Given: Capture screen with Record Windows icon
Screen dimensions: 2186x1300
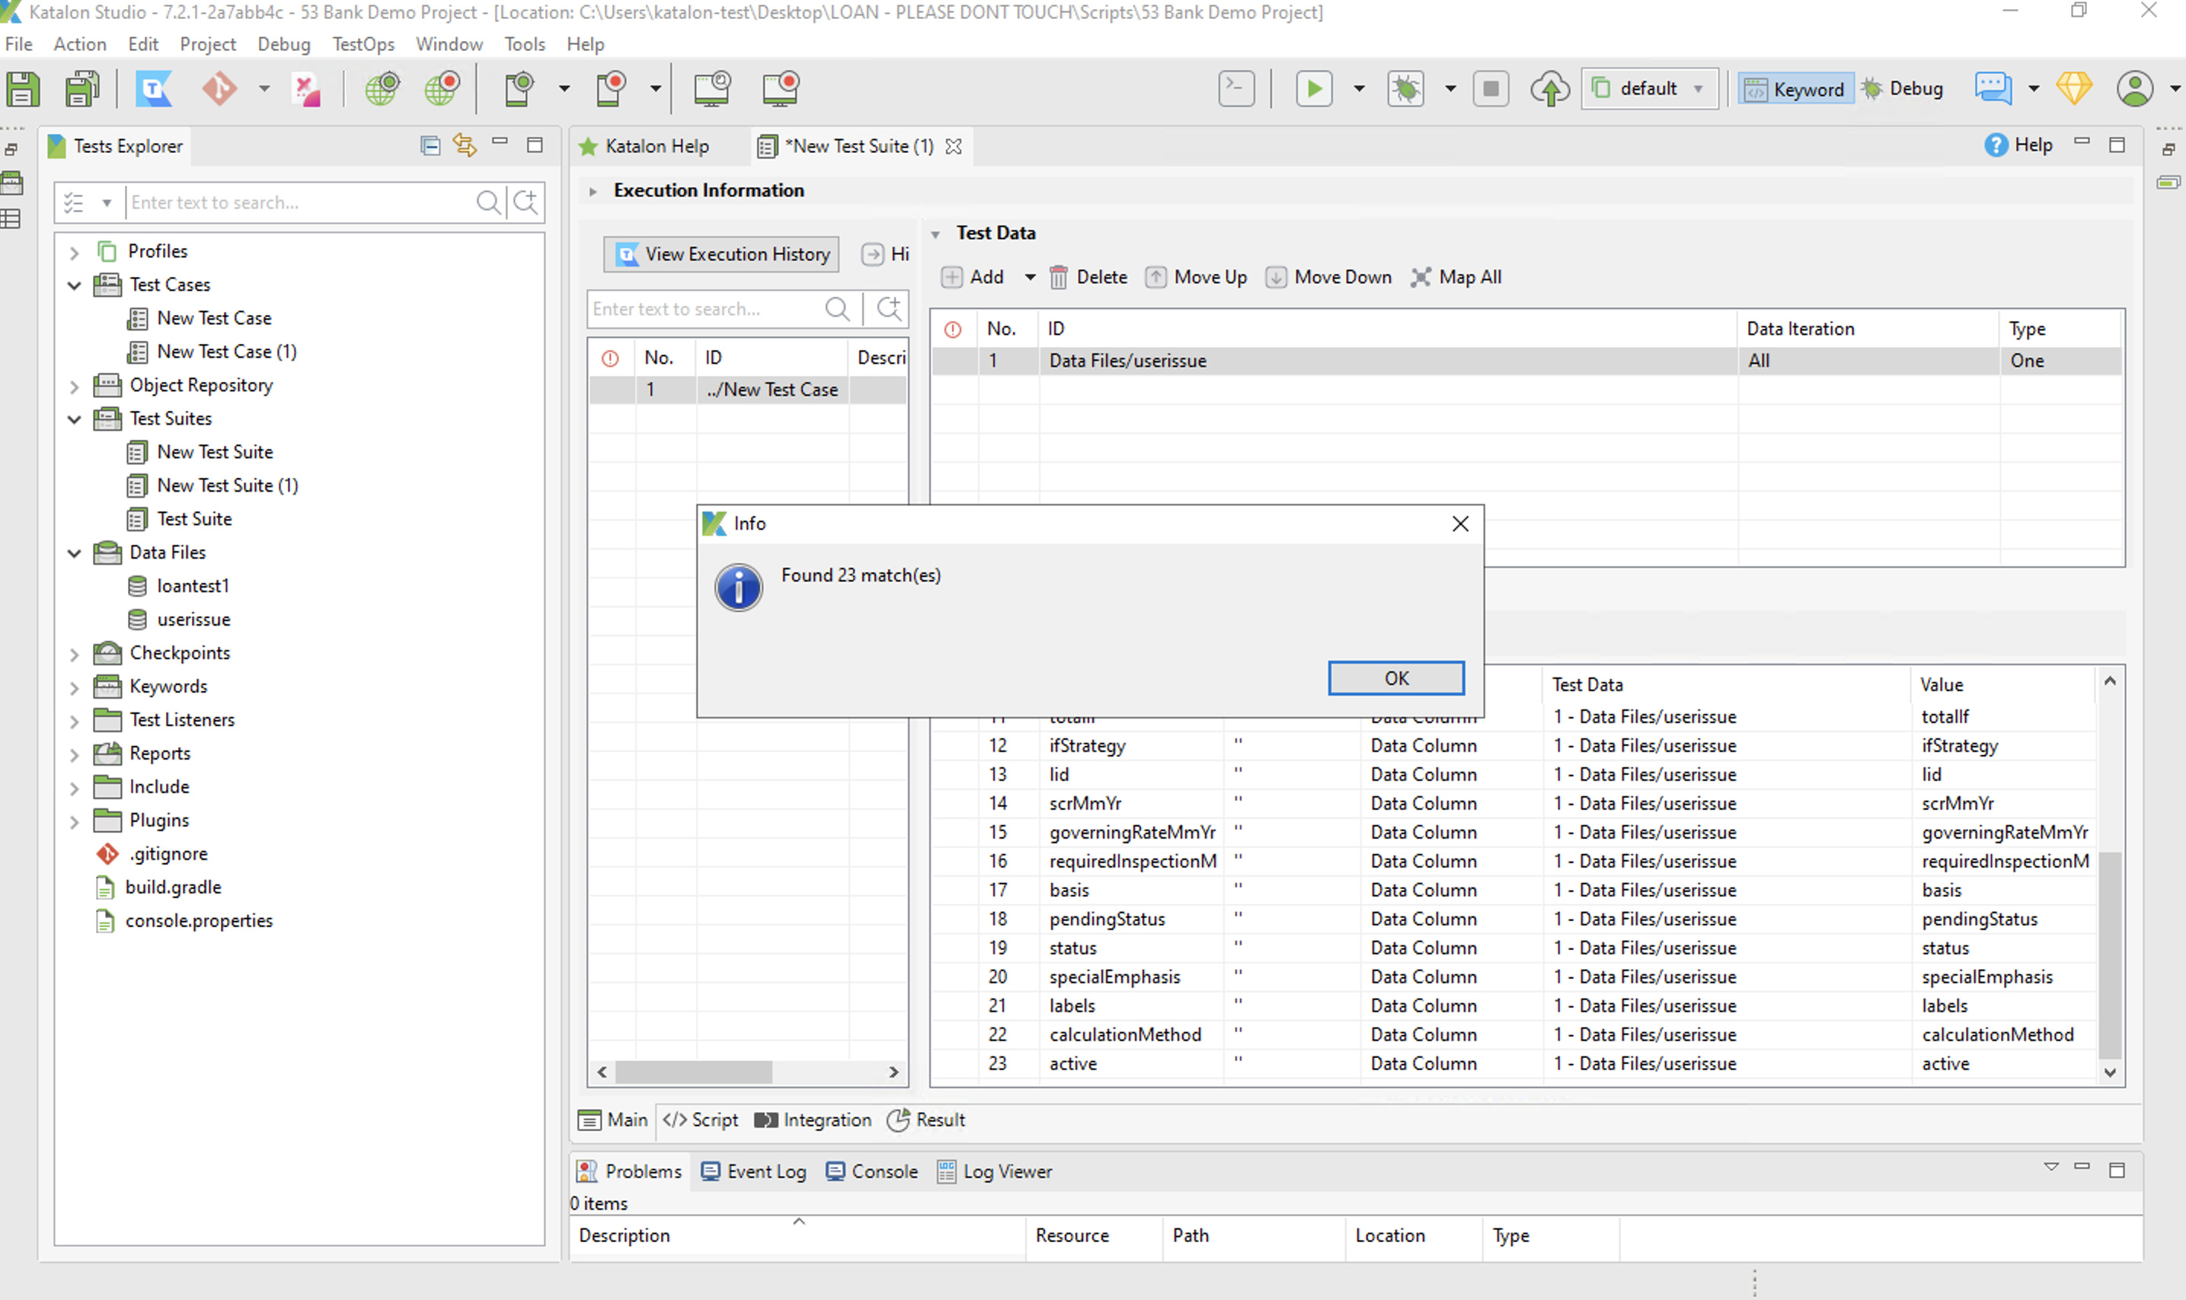Looking at the screenshot, I should (781, 88).
